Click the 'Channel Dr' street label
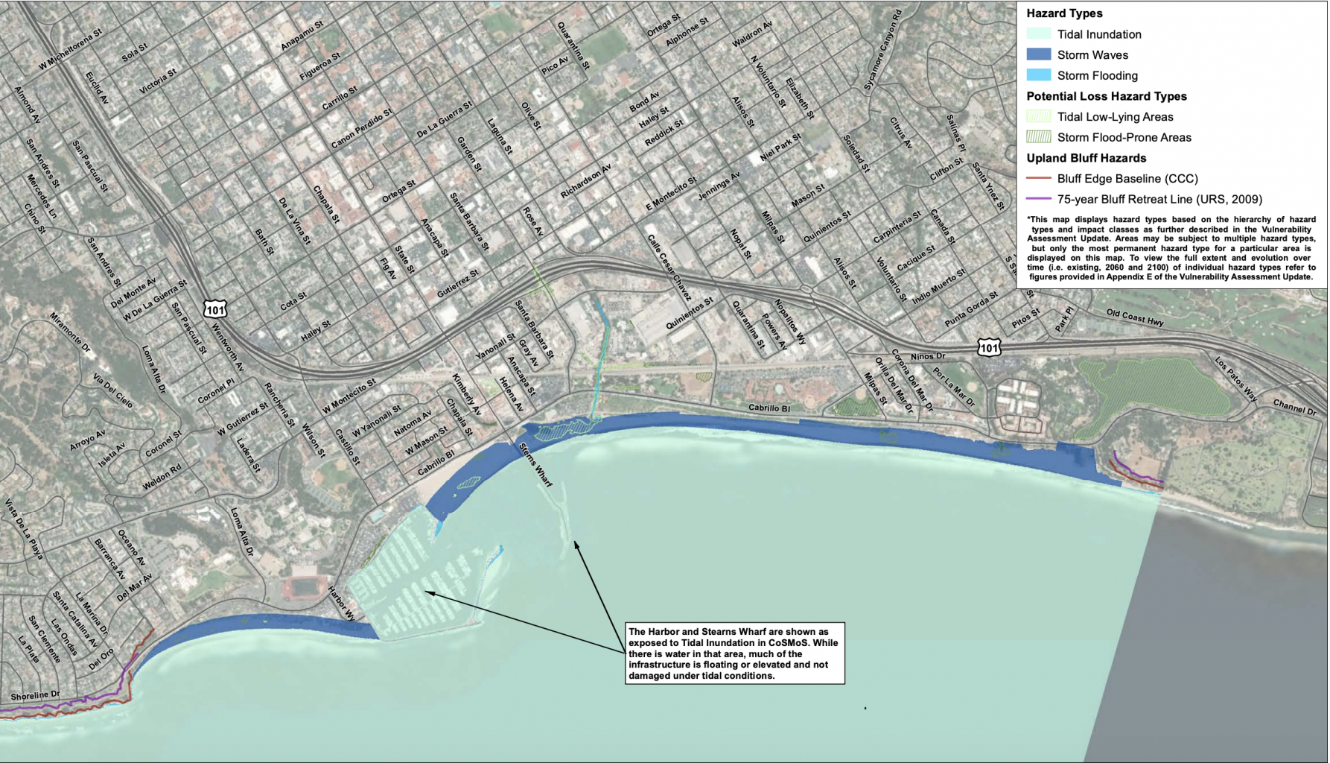This screenshot has height=763, width=1330. [x=1294, y=408]
